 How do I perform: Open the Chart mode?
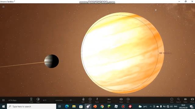click(x=109, y=100)
